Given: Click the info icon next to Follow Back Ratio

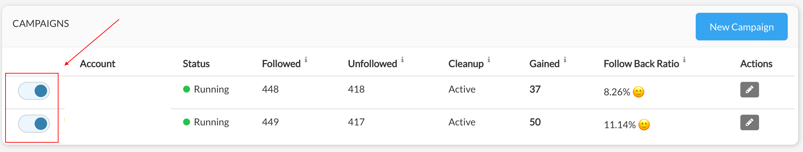Looking at the screenshot, I should tap(684, 60).
